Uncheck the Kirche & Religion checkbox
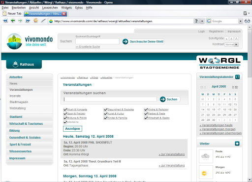252x182 pixels. (146, 109)
